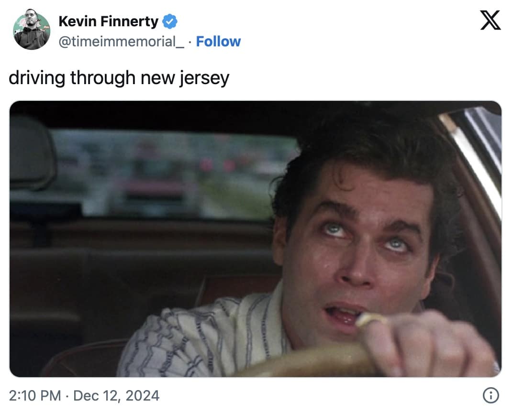
Task: Click the X logo
Action: [x=490, y=22]
